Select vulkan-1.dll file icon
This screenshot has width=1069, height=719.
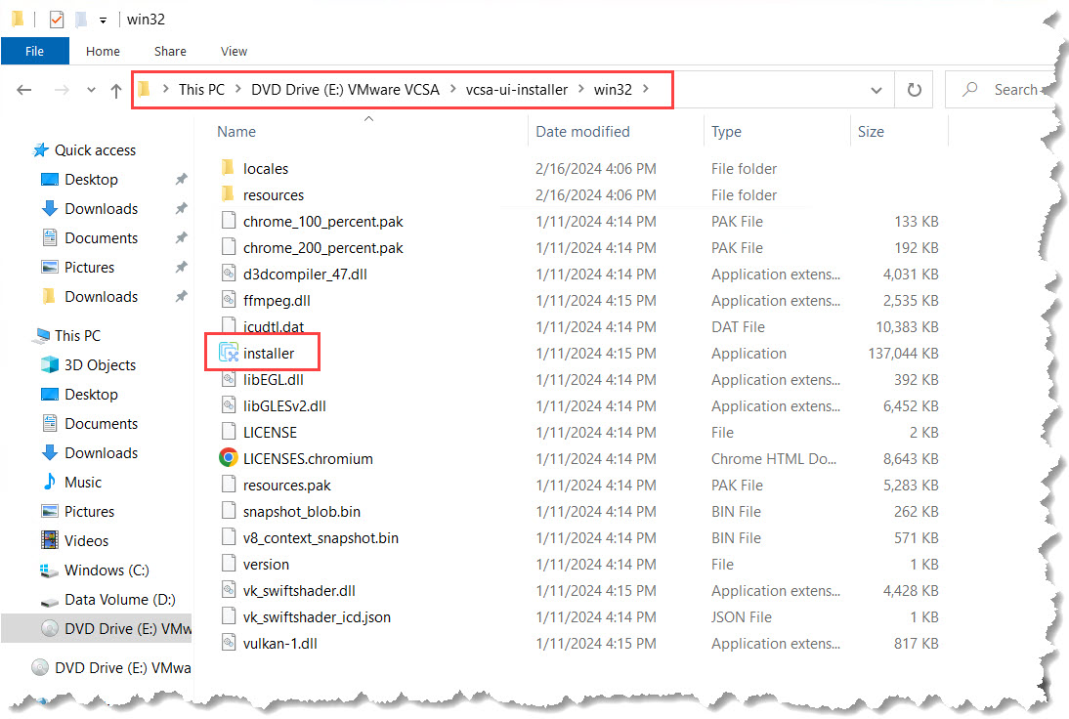[229, 643]
